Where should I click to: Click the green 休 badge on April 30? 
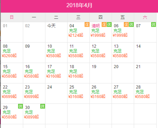[43, 106]
